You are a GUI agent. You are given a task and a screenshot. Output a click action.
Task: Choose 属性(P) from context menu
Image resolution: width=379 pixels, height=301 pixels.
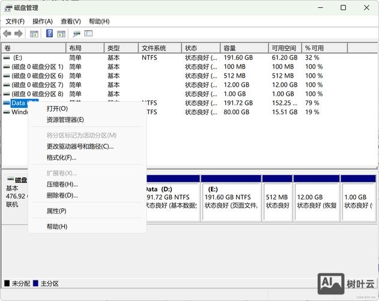[x=87, y=211]
